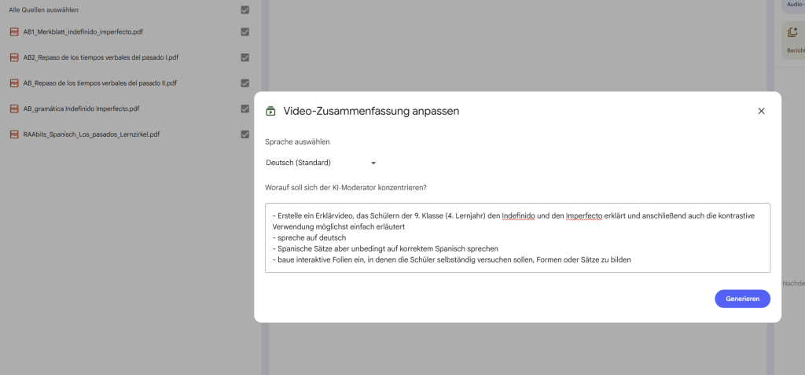Open source AB_gramática Indefinido Imperfecto.pdf
The height and width of the screenshot is (375, 805).
click(x=81, y=109)
